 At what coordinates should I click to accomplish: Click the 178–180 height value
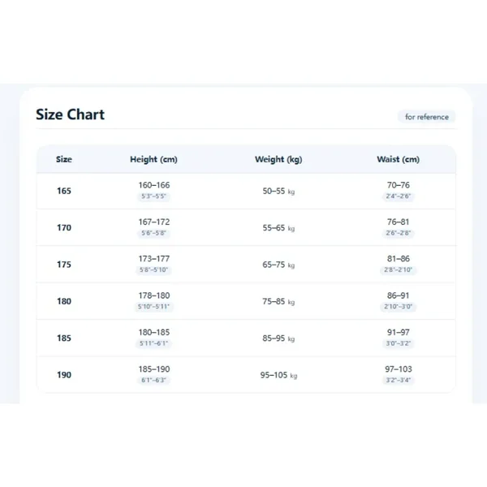coord(154,295)
